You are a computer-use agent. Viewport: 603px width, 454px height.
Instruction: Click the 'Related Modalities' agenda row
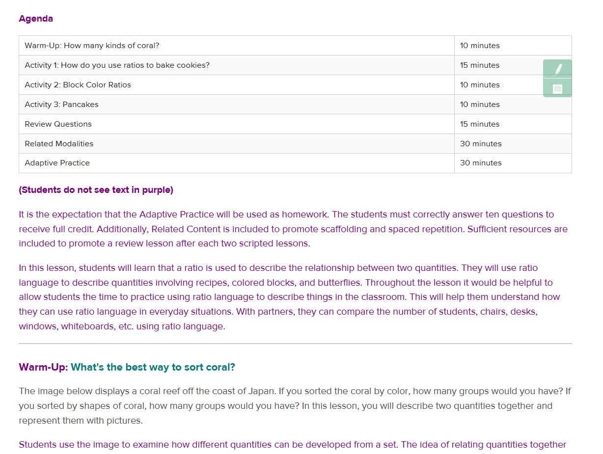[x=295, y=144]
